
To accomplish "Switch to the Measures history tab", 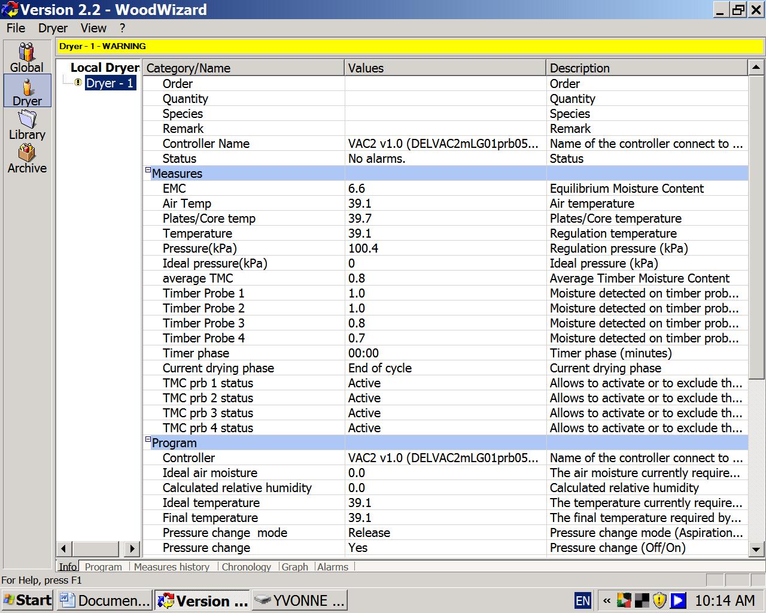I will [x=172, y=567].
